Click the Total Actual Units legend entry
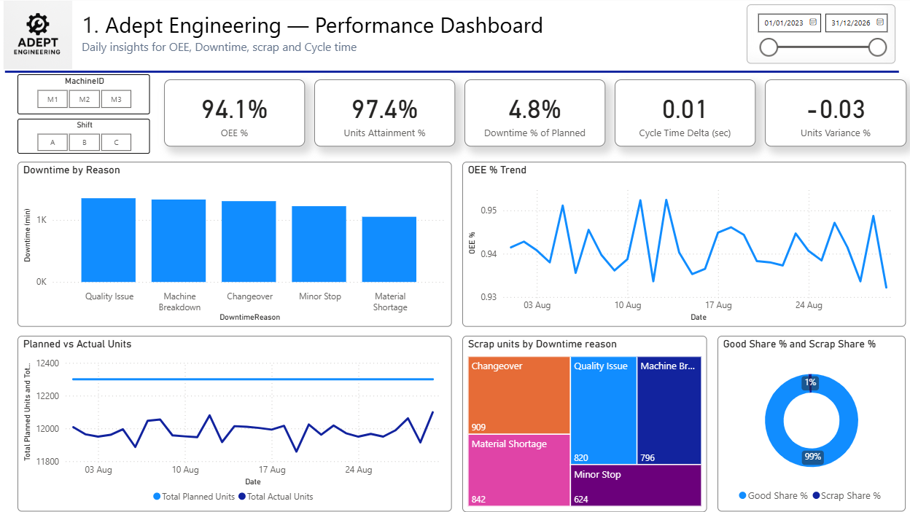This screenshot has width=910, height=512. tap(281, 496)
